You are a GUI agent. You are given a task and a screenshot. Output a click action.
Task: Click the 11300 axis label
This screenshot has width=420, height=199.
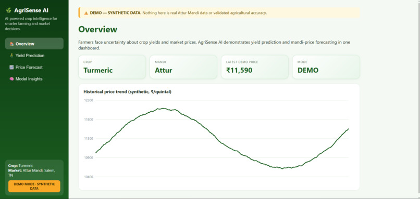pos(89,139)
